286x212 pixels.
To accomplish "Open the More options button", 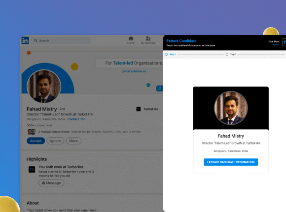I will [x=73, y=141].
